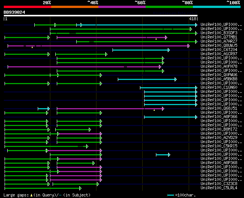Click the cyan end arrowhead in A5BKB8 row
Viewport: 244px width, 198px height.
(x=176, y=80)
